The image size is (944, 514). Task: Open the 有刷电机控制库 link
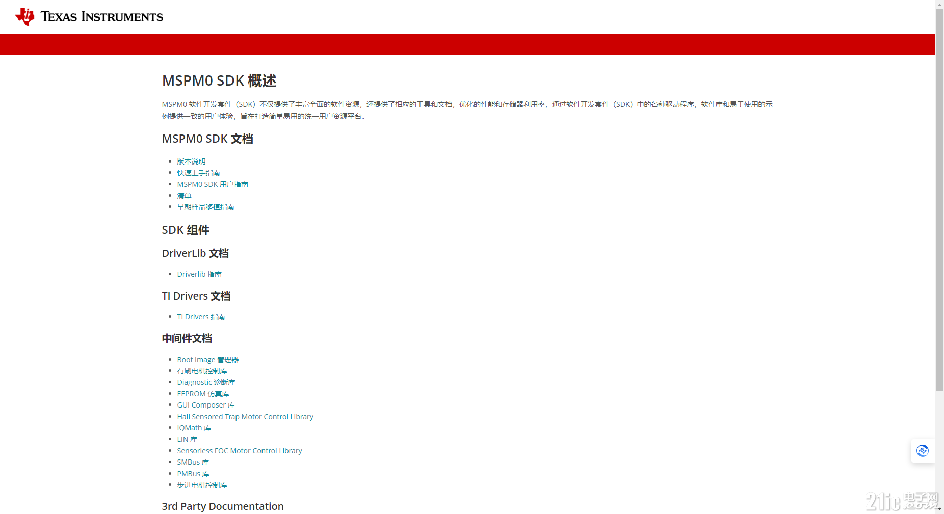click(202, 371)
